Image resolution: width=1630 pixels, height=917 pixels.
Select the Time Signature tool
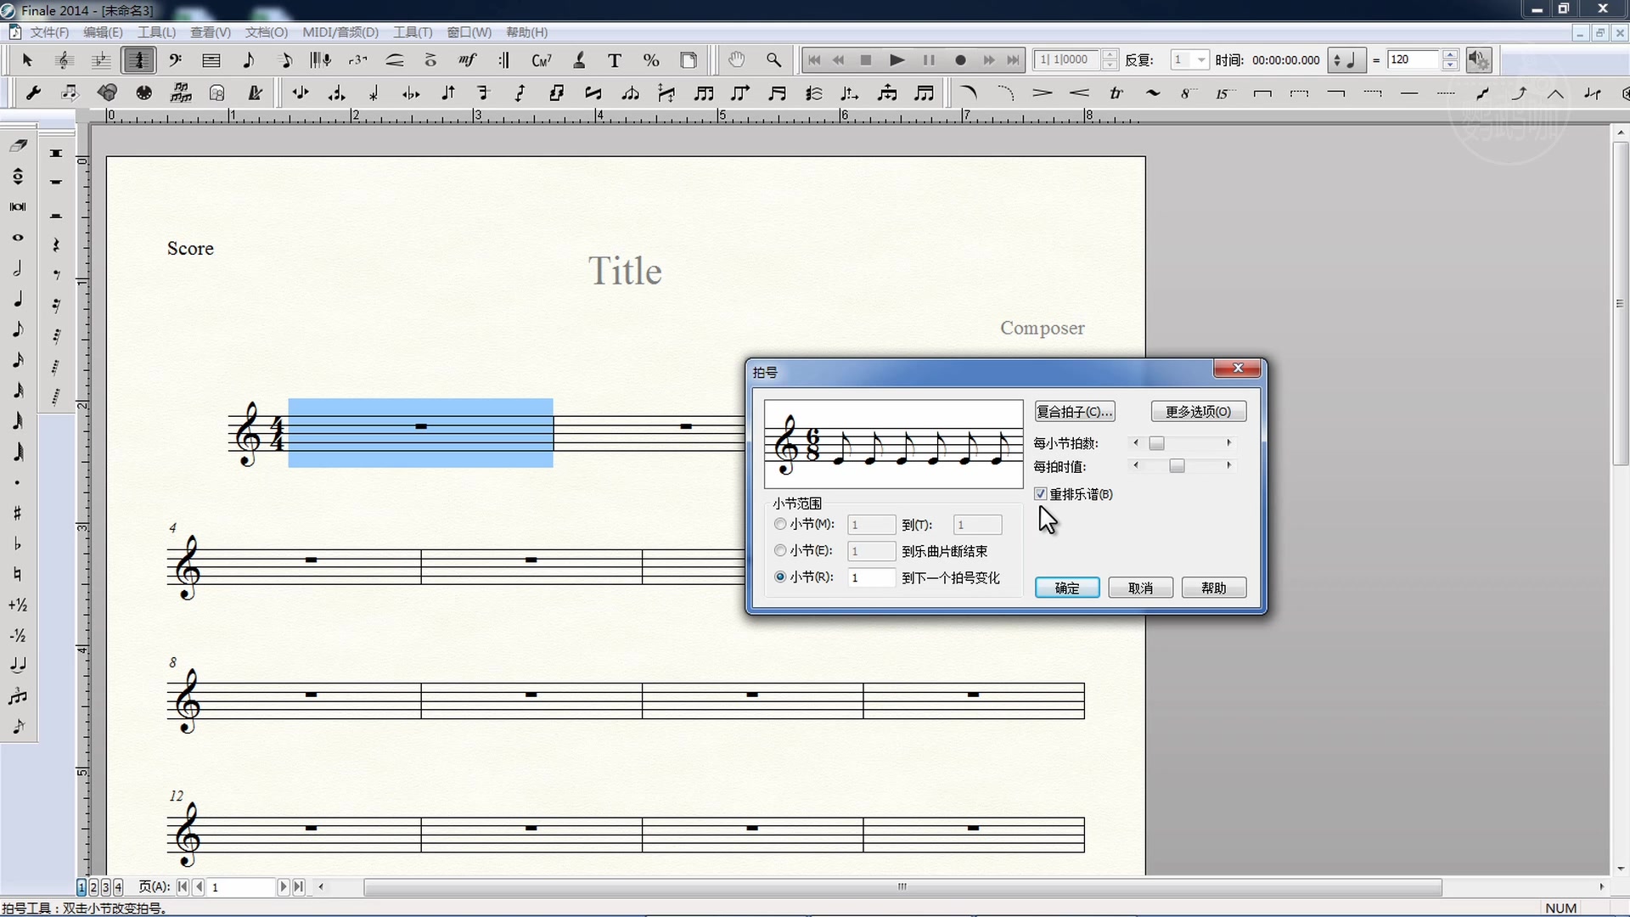(x=138, y=60)
